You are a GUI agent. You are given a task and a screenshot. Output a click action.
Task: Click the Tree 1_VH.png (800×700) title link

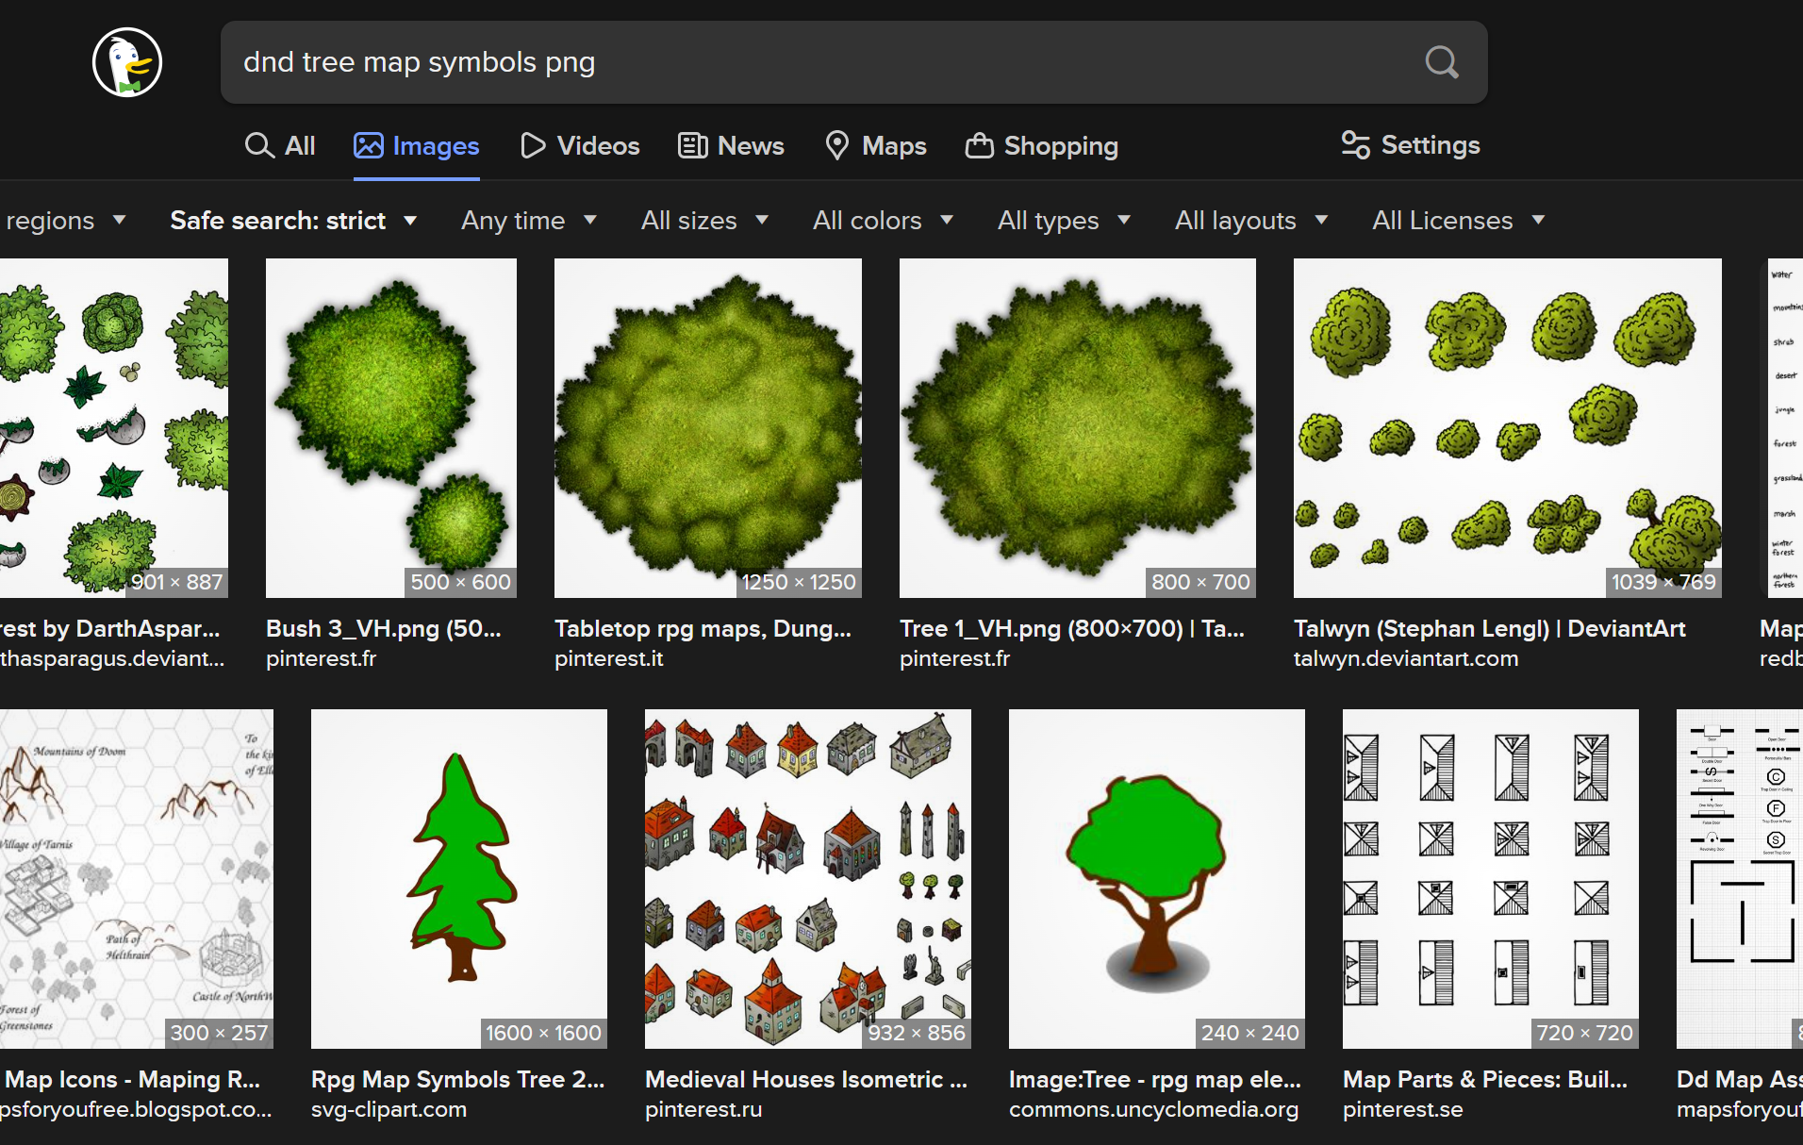[x=1072, y=628]
